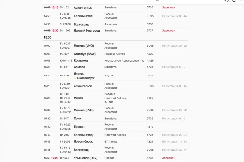
Task: Select Nordwind flight N4 285 to Калининград
Action: [x=115, y=135]
